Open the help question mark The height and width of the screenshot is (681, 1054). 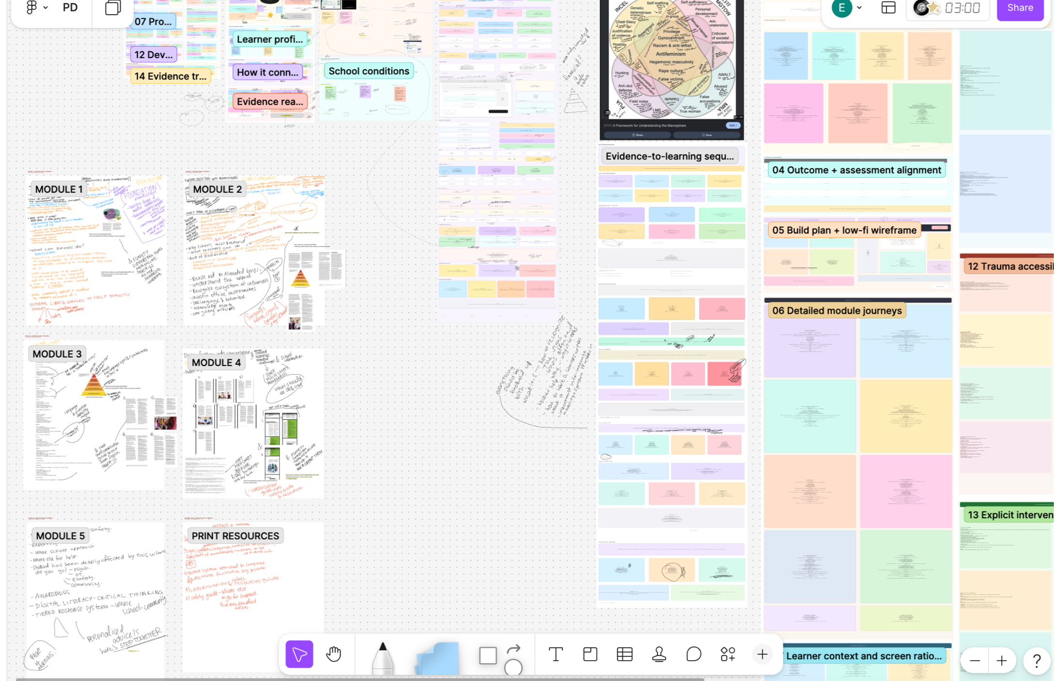(1037, 660)
